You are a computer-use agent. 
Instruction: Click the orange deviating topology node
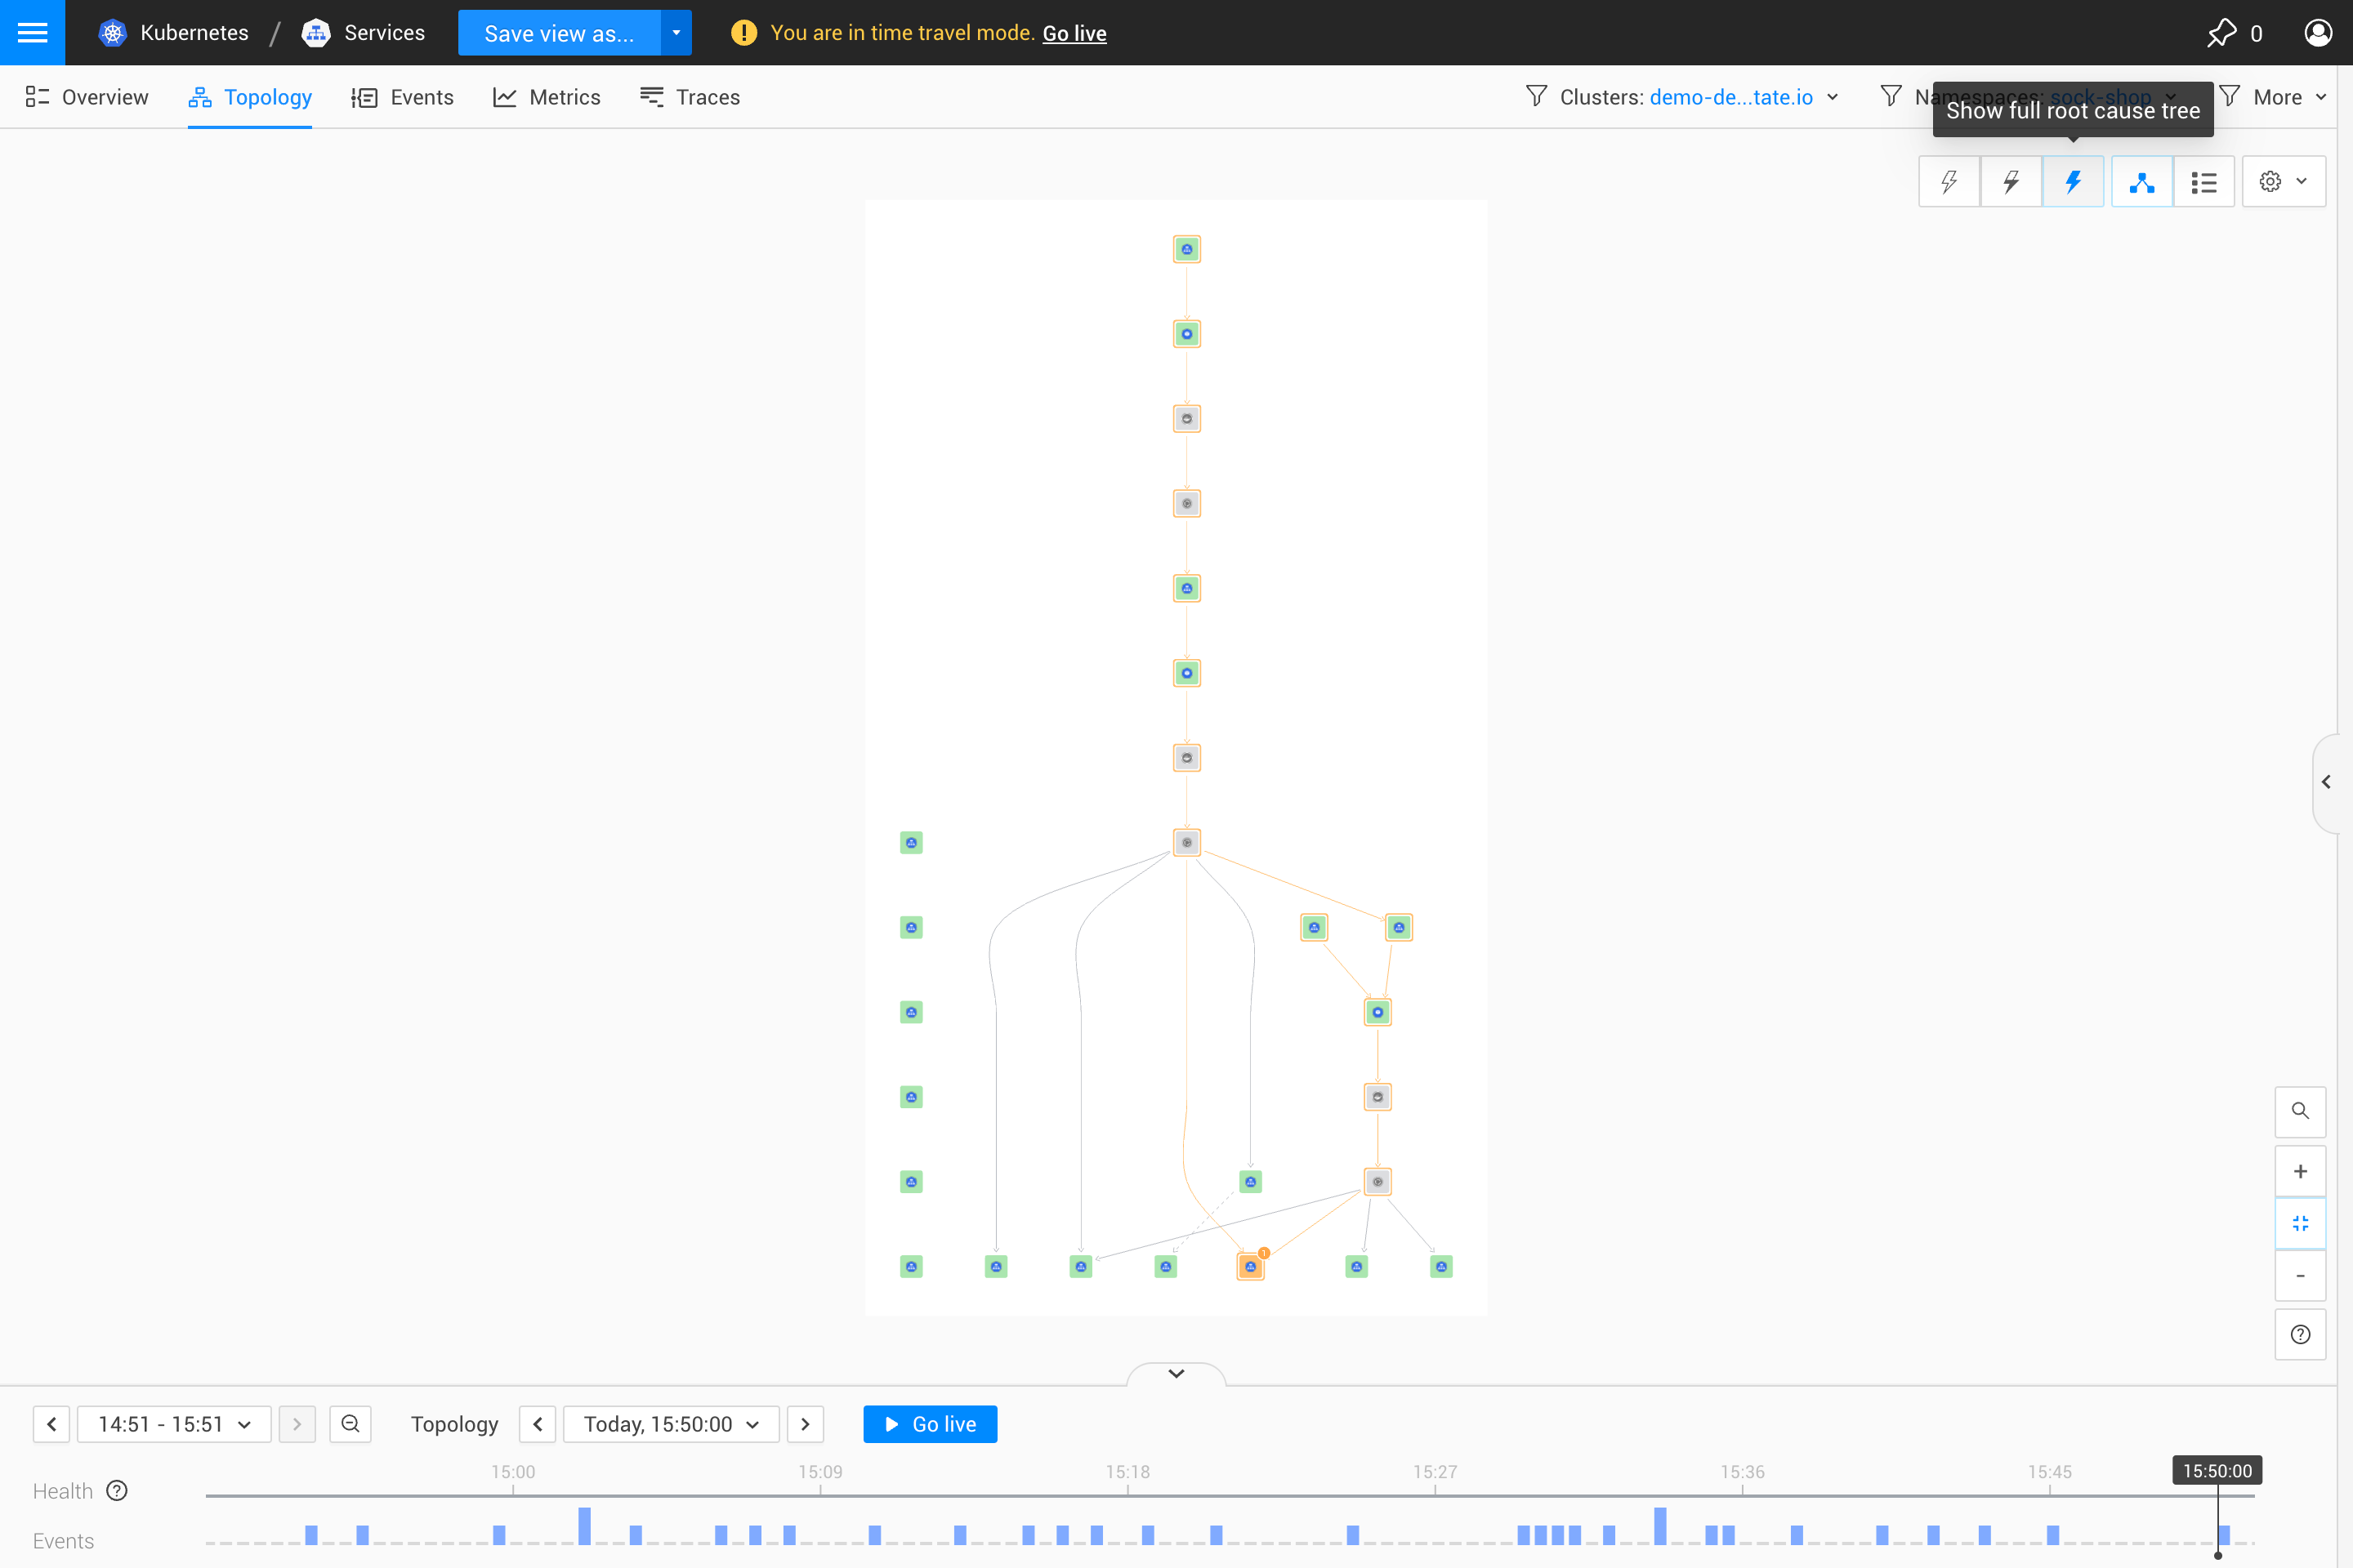pos(1251,1266)
